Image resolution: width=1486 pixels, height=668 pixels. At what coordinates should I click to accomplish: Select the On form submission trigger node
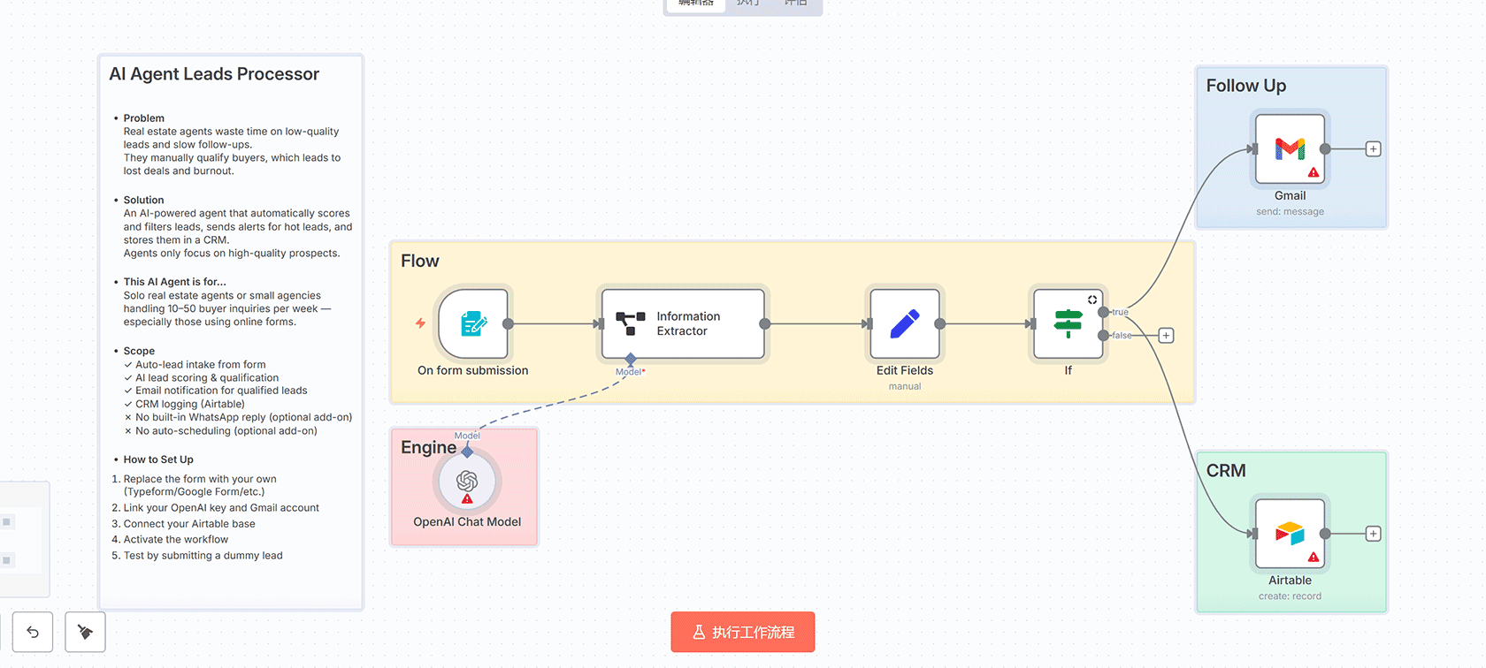tap(472, 323)
